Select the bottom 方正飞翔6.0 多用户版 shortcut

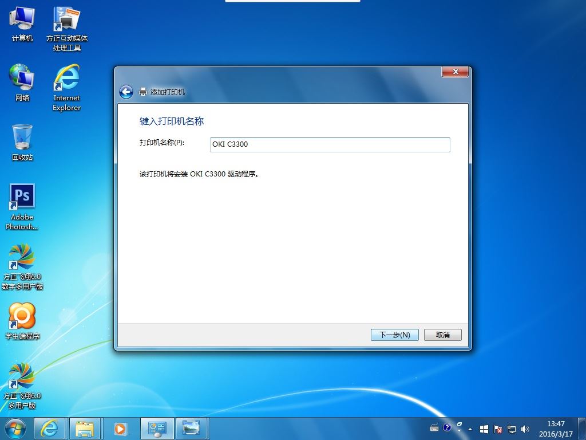coord(22,386)
